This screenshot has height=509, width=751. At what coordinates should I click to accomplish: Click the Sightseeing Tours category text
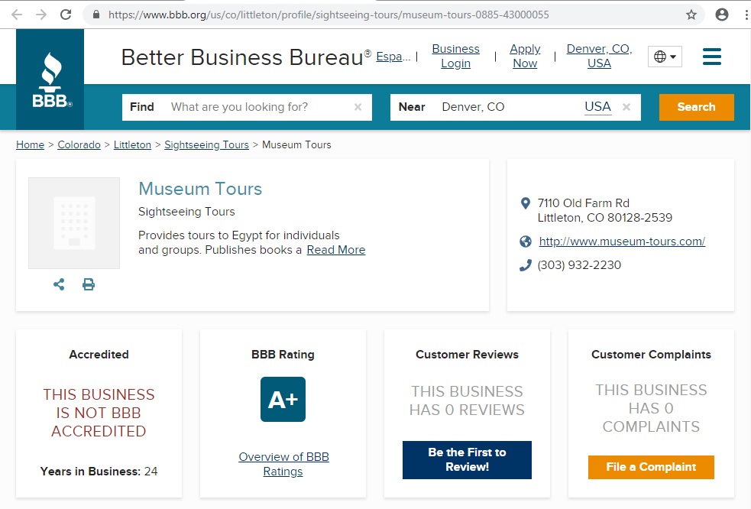186,212
